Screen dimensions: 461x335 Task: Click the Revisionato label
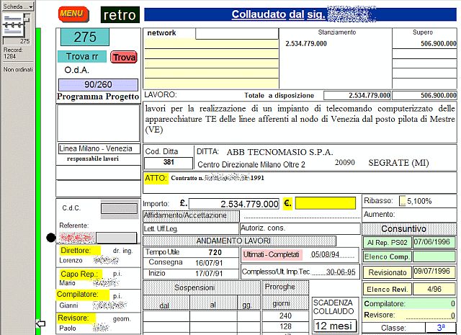pos(388,272)
